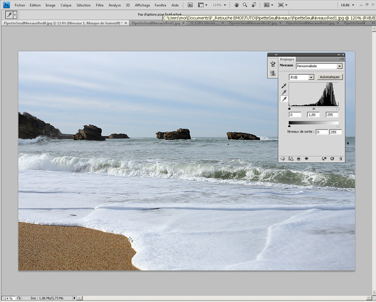Switch to the PipetteSeuilNiveauxRed1.jpg tab
This screenshot has height=302, width=376.
[x=156, y=23]
